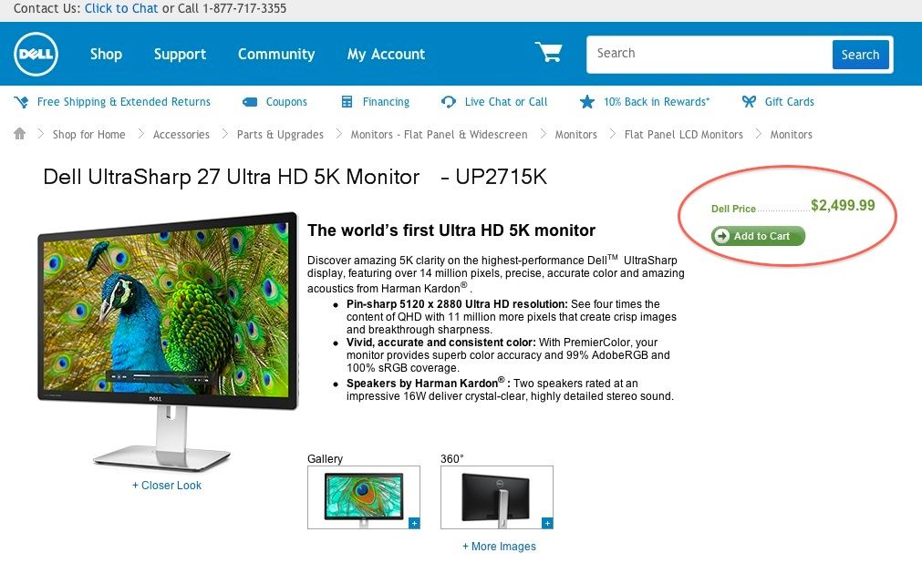Click the blue Search button

click(860, 55)
